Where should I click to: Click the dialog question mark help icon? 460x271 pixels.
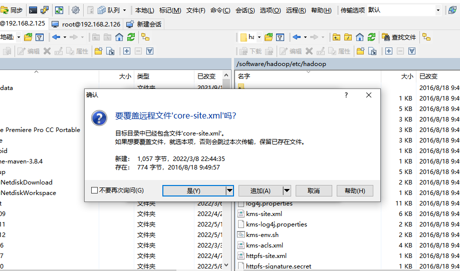[346, 95]
